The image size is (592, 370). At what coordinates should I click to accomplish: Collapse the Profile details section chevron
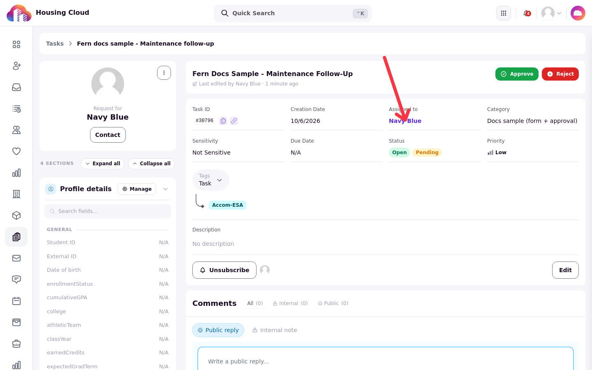pyautogui.click(x=165, y=189)
